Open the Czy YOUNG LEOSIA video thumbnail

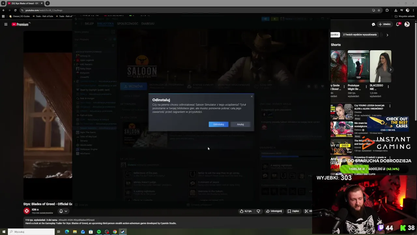(x=341, y=112)
